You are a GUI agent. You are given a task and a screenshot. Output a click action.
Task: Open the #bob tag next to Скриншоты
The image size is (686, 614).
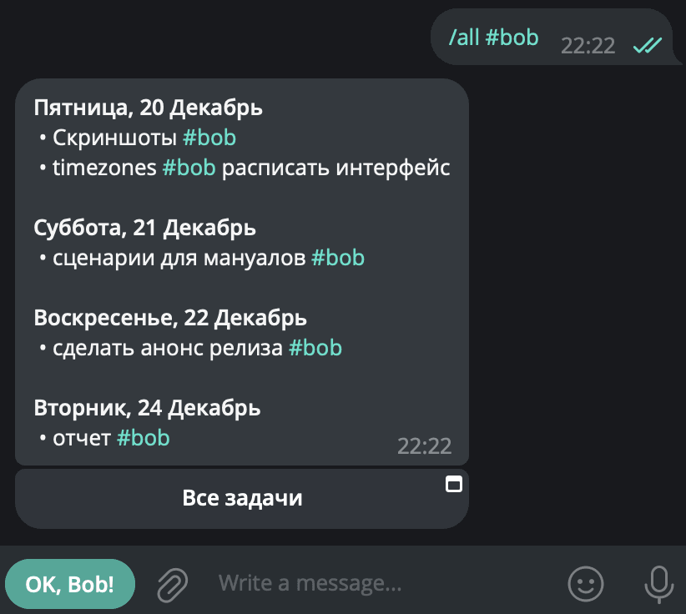[209, 137]
